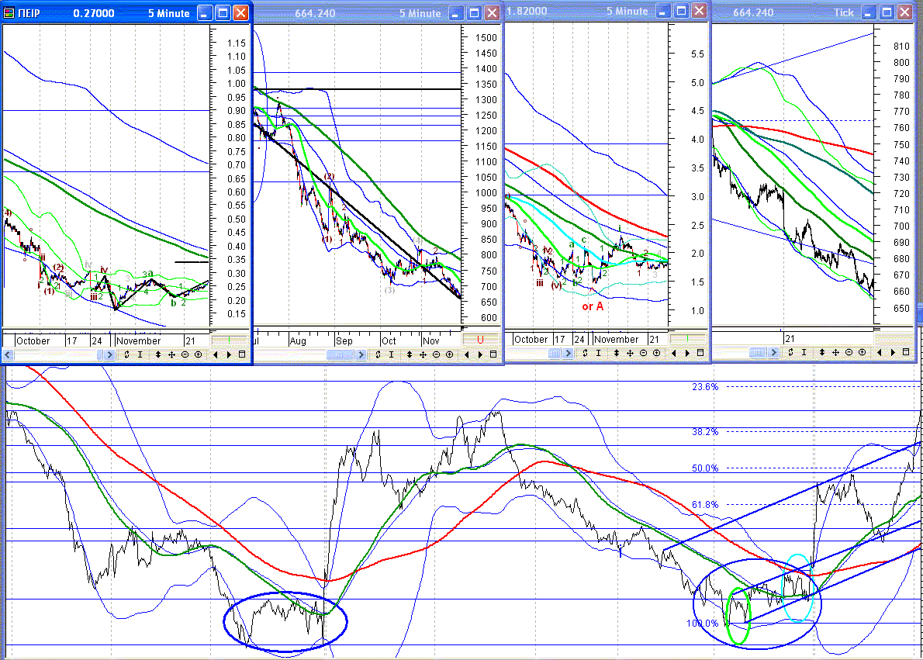
Task: Zoom out on the Tick chart window
Action: tap(849, 352)
